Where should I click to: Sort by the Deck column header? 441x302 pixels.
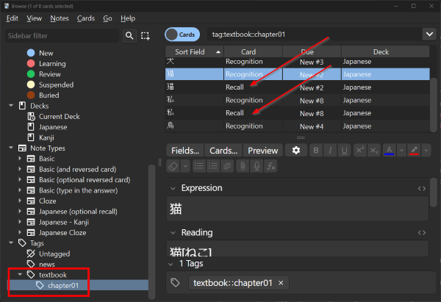[x=385, y=51]
